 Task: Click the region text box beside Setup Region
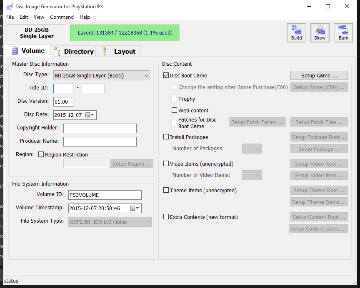click(86, 164)
